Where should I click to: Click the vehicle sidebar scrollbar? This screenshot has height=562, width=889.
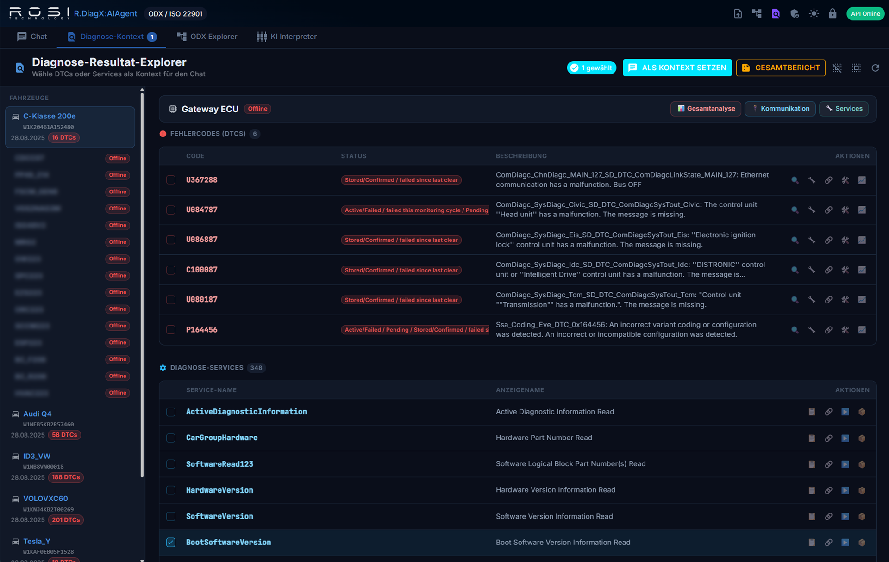(x=142, y=284)
